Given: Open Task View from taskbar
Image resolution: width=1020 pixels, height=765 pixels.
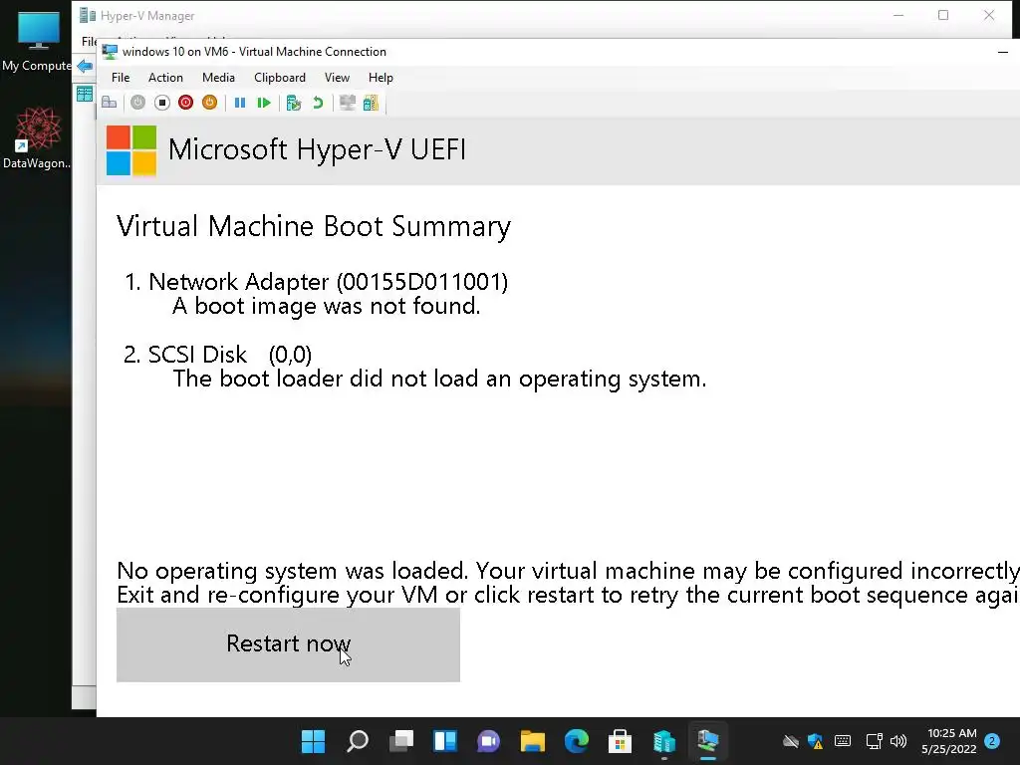Looking at the screenshot, I should (400, 741).
